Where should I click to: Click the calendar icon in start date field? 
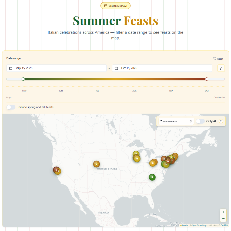11,68
